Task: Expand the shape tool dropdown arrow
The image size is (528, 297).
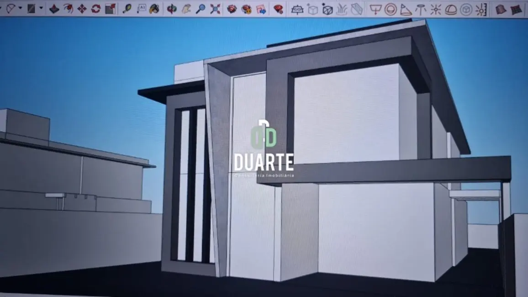Action: coord(41,8)
